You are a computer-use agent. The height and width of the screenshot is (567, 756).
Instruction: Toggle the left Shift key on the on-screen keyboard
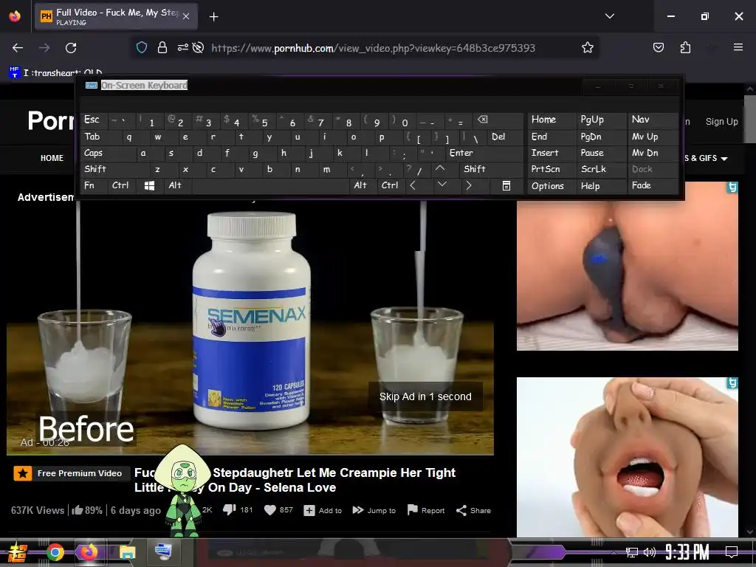(x=114, y=169)
